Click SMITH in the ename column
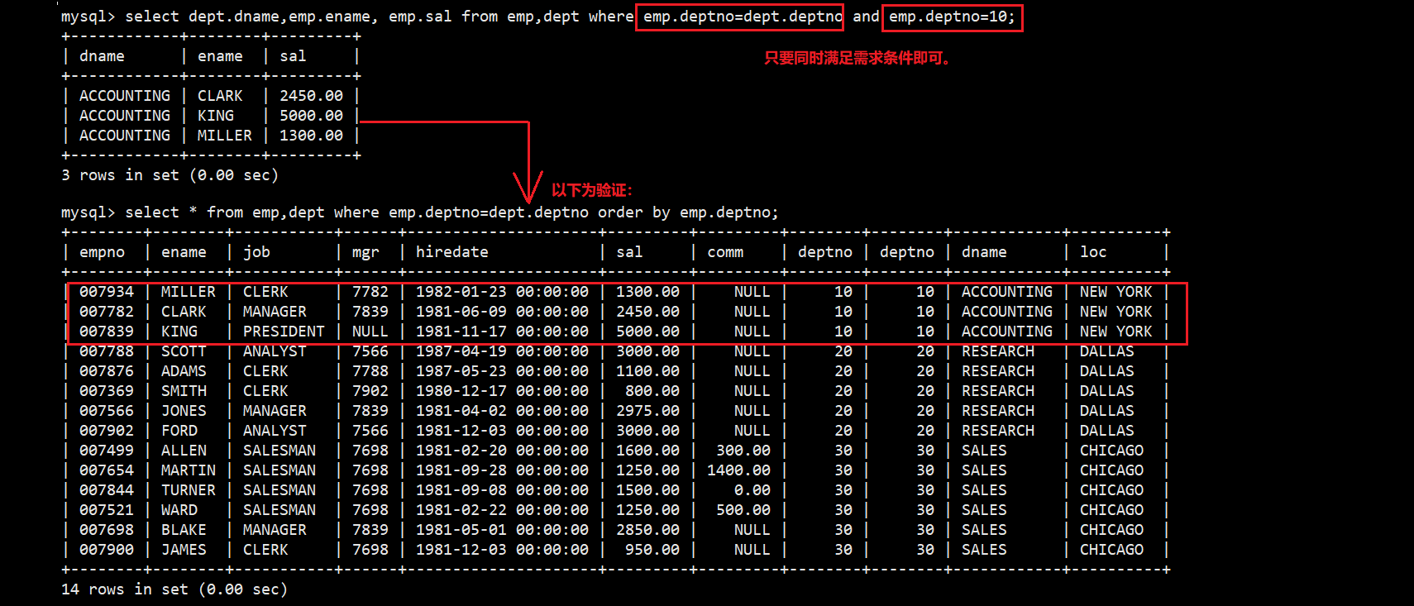Screen dimensions: 1414x606 pos(184,391)
